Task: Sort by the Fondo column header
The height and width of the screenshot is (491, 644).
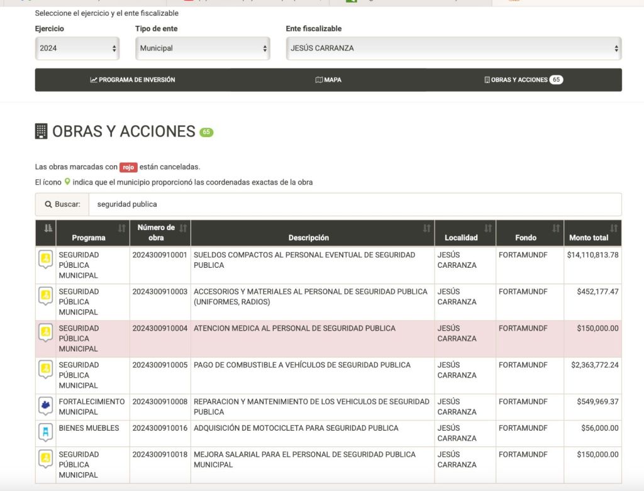Action: point(529,233)
